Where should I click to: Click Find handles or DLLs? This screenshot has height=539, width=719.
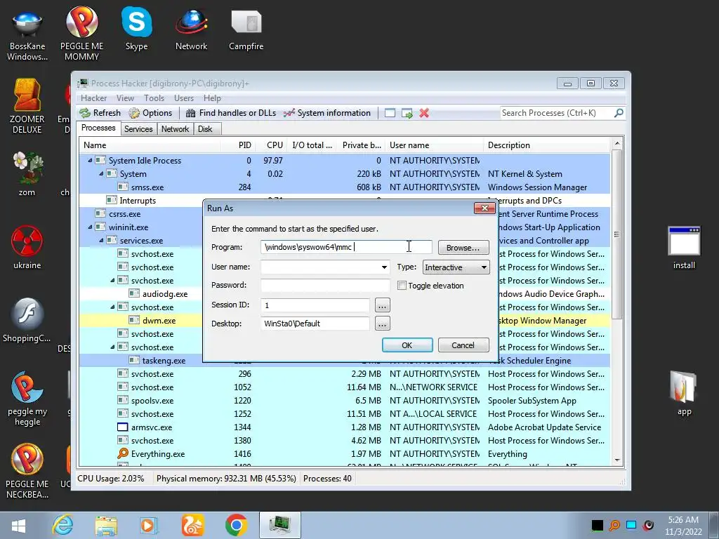[230, 113]
